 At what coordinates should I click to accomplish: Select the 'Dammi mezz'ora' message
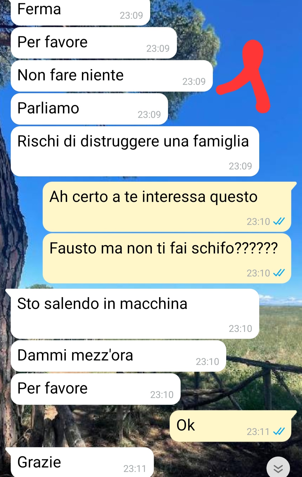tap(118, 356)
